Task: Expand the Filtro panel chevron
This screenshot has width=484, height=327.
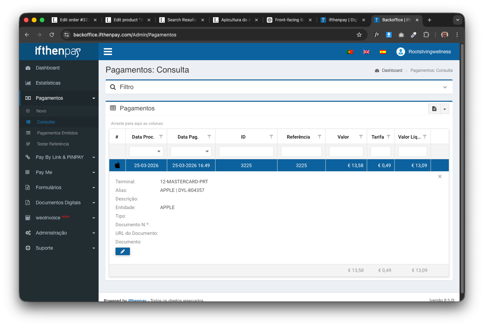Action: tap(445, 87)
